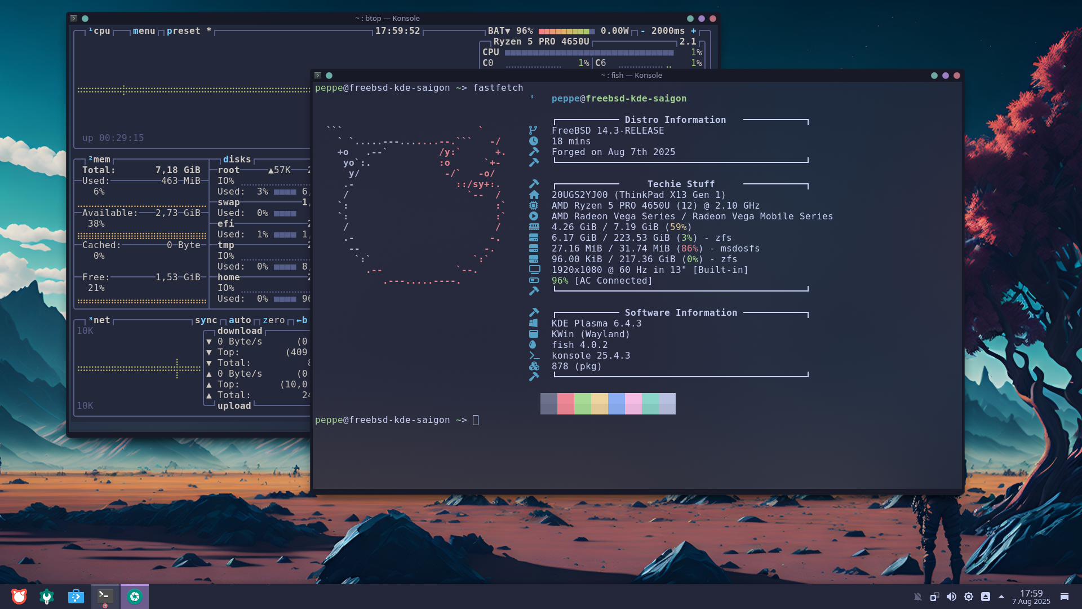Increase btop update interval with plus
The height and width of the screenshot is (609, 1082).
[694, 31]
